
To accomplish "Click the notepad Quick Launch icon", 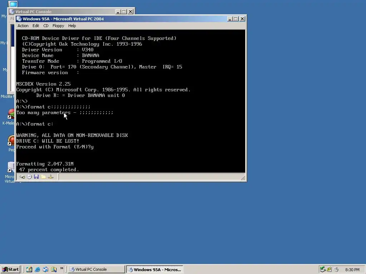I will (x=29, y=269).
